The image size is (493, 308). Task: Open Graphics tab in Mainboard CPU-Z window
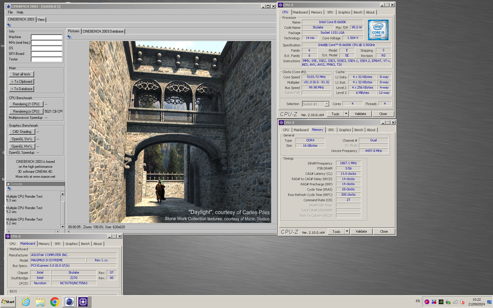(72, 244)
